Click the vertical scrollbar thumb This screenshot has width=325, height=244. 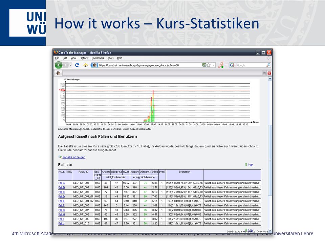[x=270, y=160]
